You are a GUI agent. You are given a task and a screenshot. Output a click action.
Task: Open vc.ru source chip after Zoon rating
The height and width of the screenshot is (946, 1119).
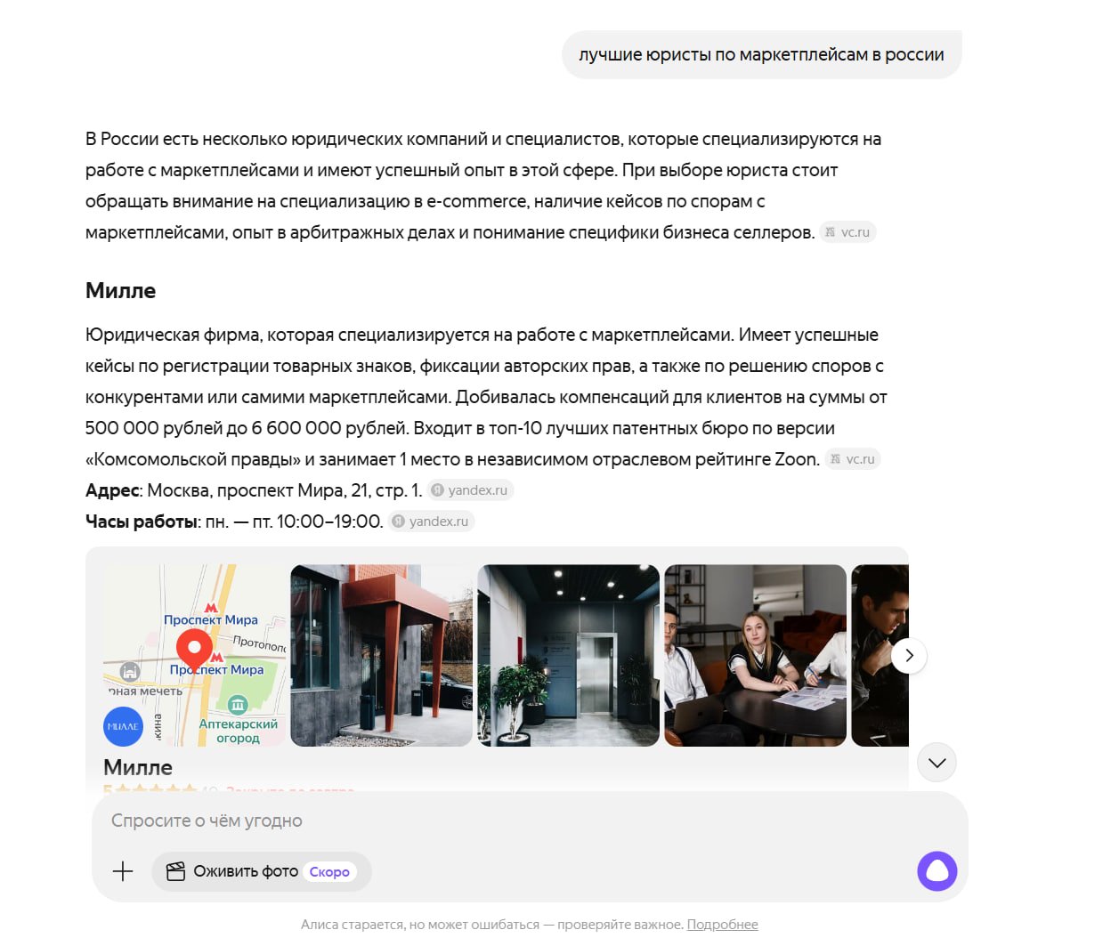(x=852, y=459)
